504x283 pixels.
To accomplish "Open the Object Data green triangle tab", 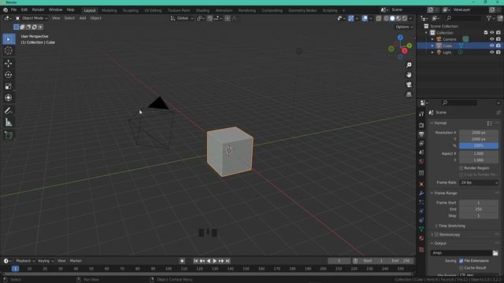I will pos(421,229).
